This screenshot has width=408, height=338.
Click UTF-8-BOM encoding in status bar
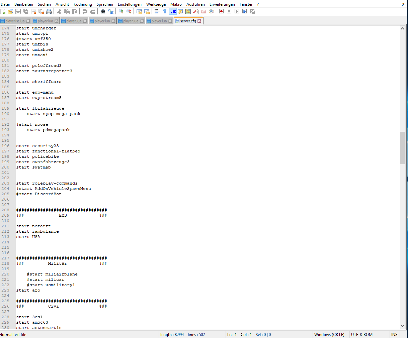pyautogui.click(x=361, y=334)
